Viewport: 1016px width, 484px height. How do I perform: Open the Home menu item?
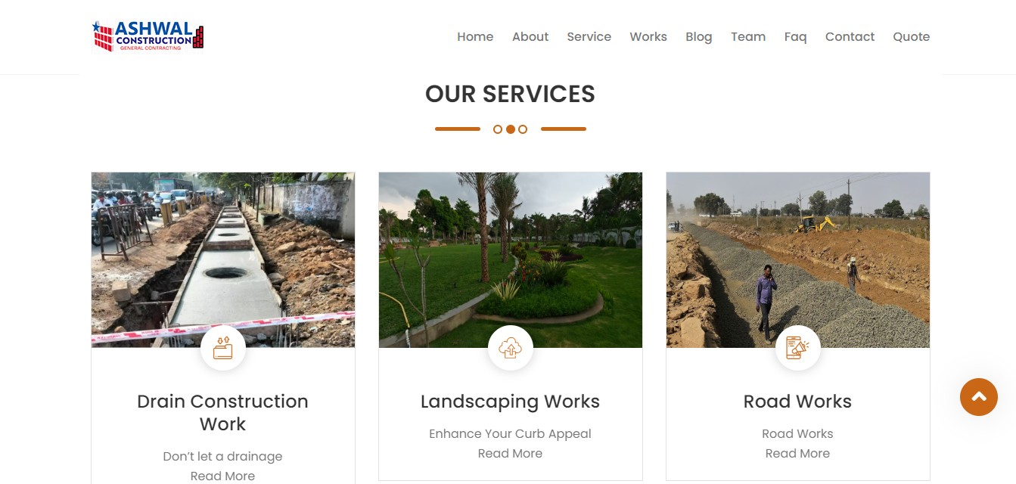coord(475,36)
